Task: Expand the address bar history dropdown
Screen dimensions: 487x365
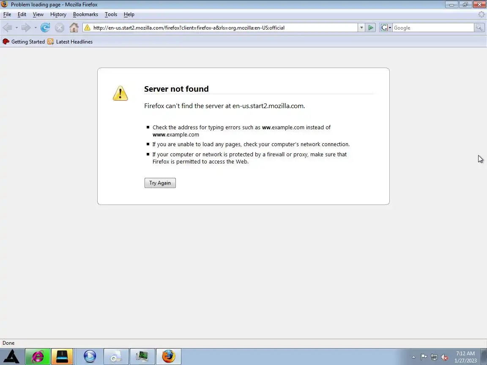Action: [x=361, y=27]
